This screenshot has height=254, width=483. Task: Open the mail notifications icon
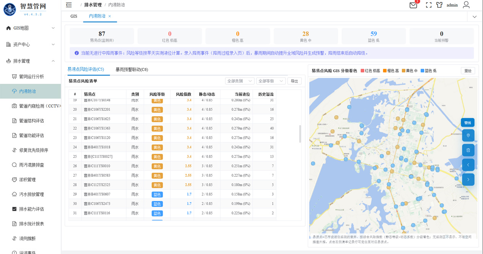tap(413, 5)
